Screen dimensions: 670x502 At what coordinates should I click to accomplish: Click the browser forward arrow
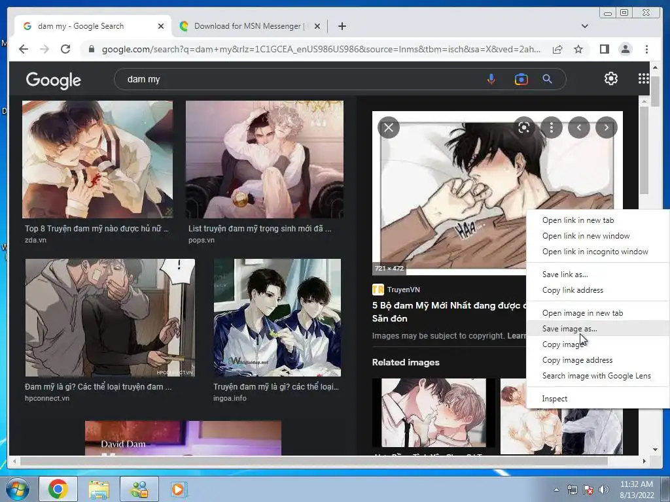point(44,49)
